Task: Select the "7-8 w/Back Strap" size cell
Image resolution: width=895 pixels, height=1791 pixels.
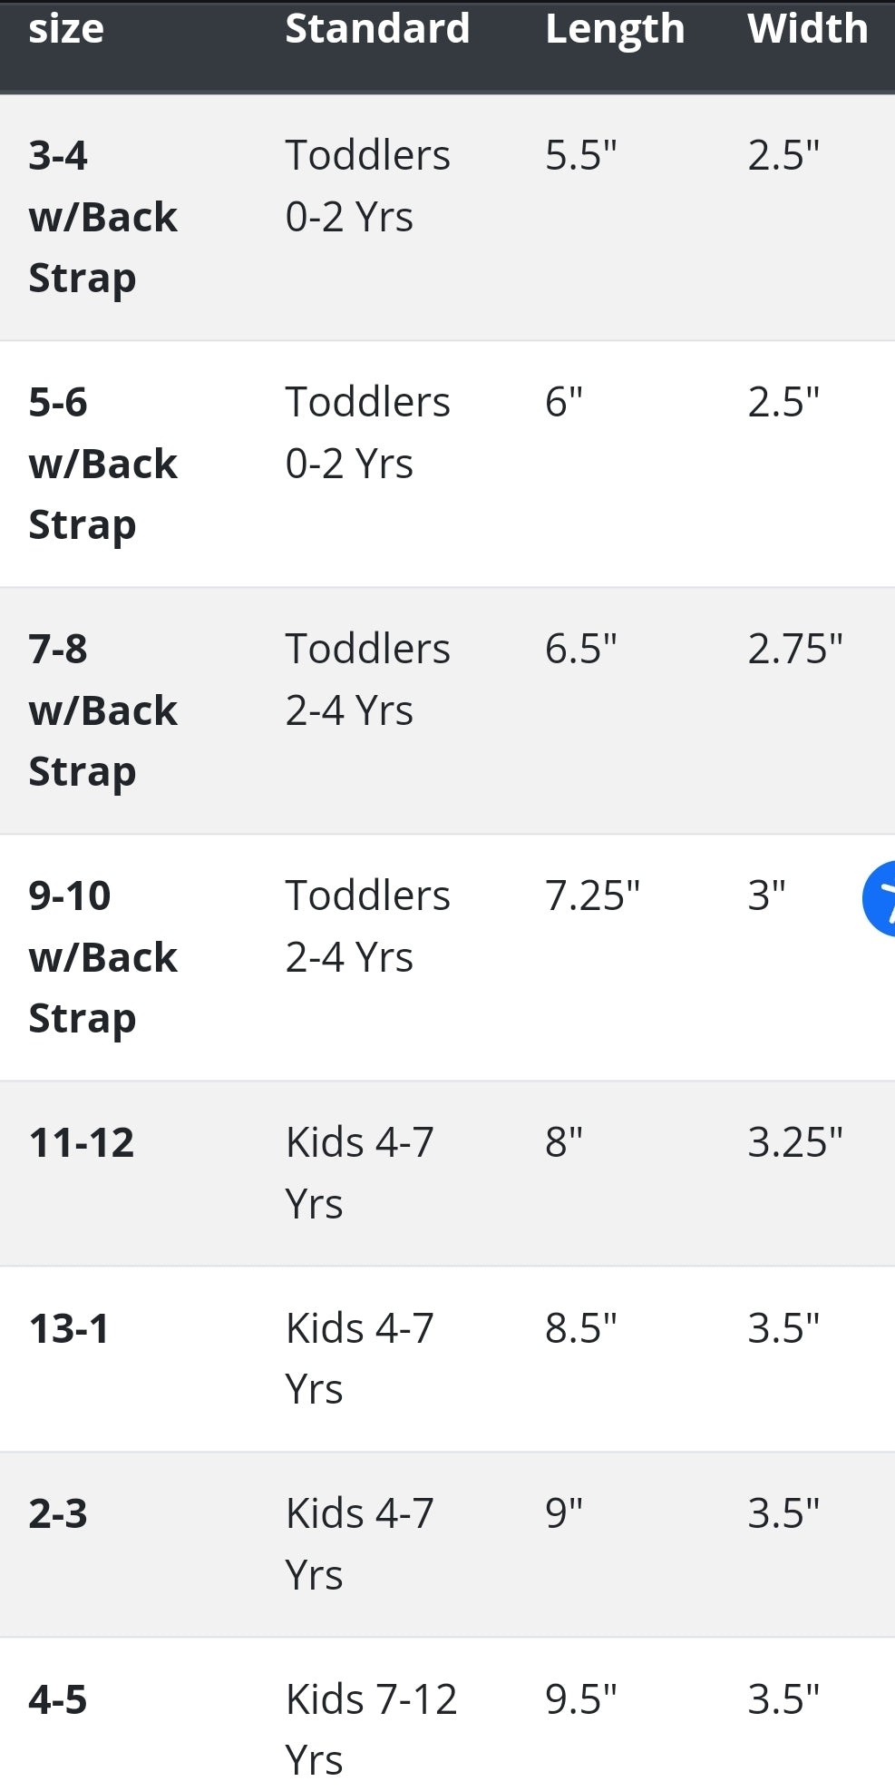Action: click(x=102, y=710)
